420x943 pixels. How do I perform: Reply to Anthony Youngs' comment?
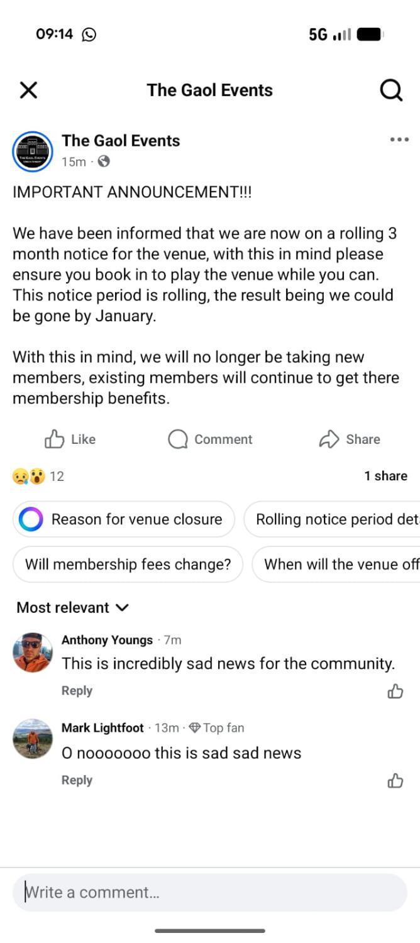77,690
